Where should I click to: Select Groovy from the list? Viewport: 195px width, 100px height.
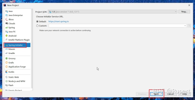coord(17,59)
